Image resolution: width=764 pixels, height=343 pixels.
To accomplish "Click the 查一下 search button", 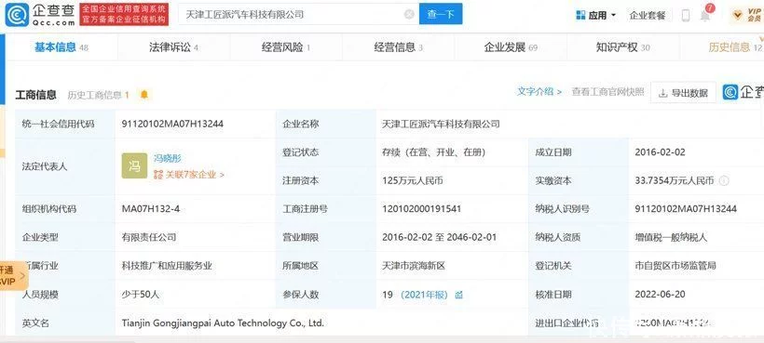I will [x=441, y=14].
